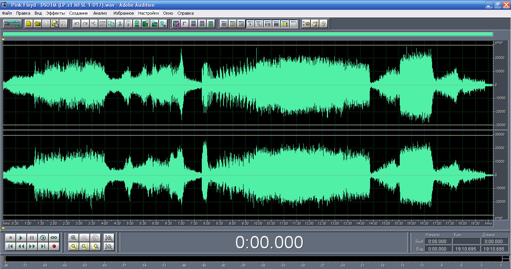Toggle the time display 0:15 toolbar icon
Viewport: 511px width, 269px height.
(x=267, y=24)
